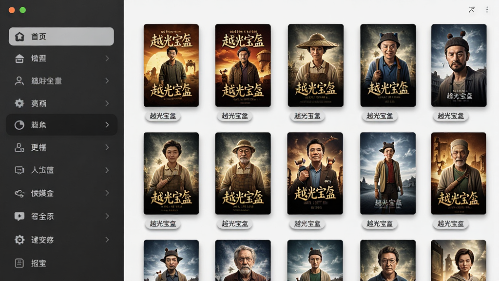Click the house icon in the sidebar
This screenshot has width=499, height=281.
click(x=19, y=37)
